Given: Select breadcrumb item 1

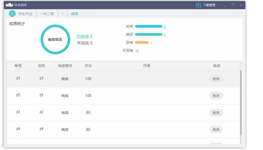Looking at the screenshot, I should (62, 14).
